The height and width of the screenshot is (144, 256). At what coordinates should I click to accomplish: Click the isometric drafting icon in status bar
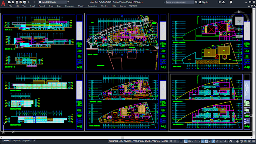(196, 141)
